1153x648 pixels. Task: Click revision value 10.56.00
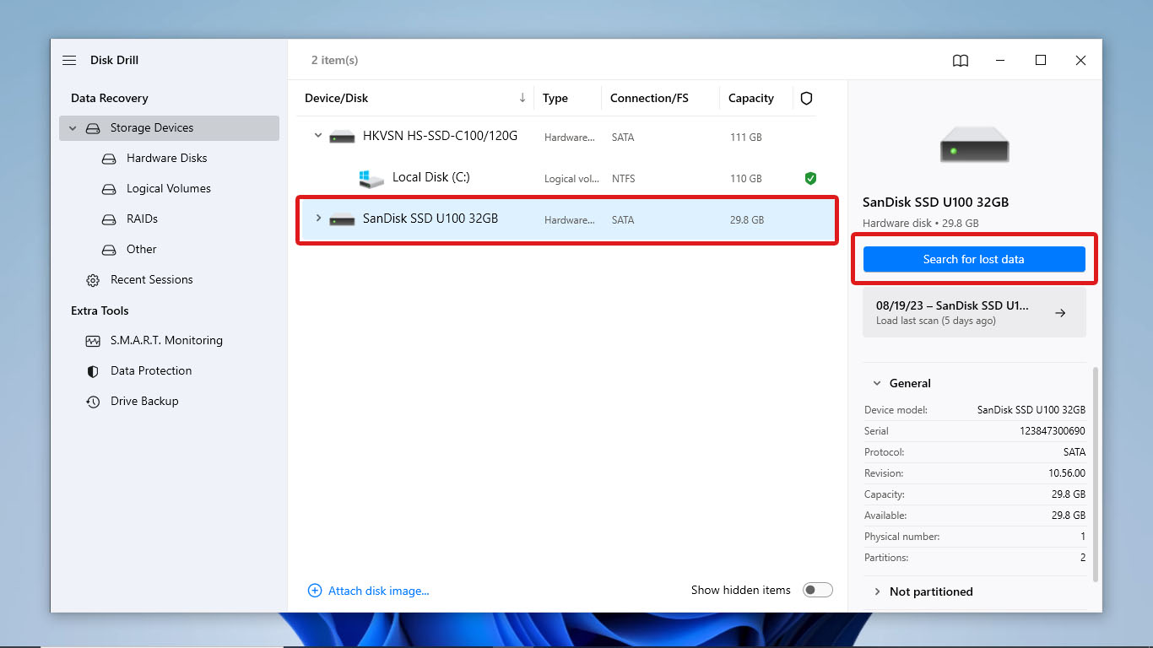(x=1067, y=473)
